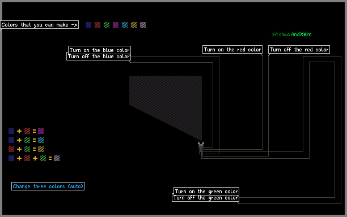Turn off the green color
This screenshot has height=217, width=347.
[205, 198]
